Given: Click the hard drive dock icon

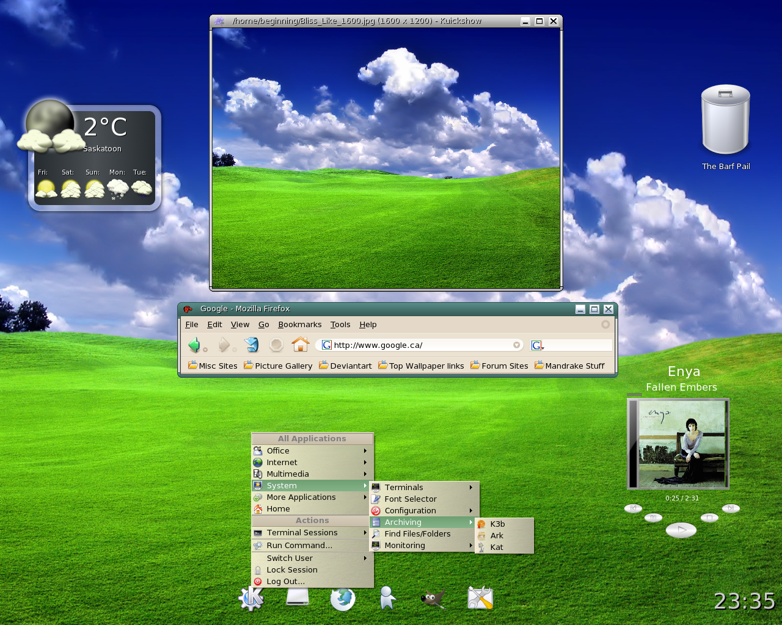Looking at the screenshot, I should (x=298, y=598).
